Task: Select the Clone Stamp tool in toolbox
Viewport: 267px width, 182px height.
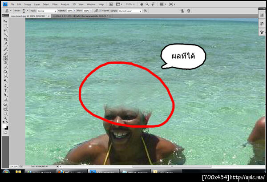Action: click(x=5, y=58)
